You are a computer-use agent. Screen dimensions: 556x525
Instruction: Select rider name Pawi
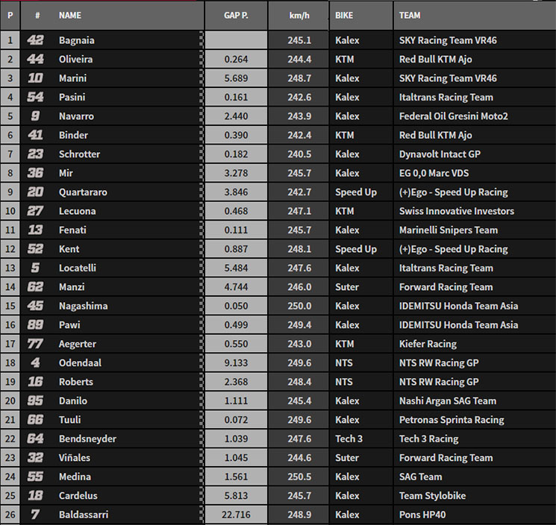click(69, 325)
